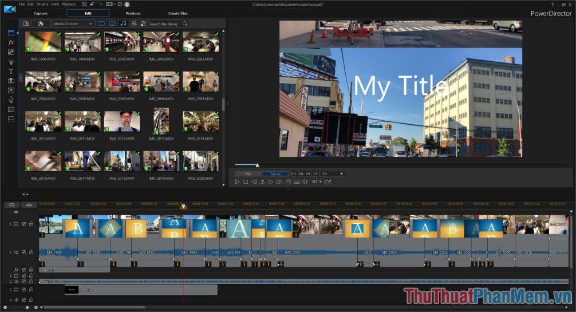Toggle audio filter in the media library

(123, 23)
